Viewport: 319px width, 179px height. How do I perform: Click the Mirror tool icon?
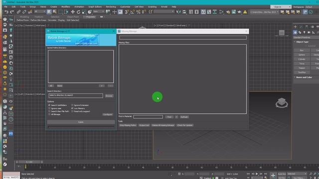pyautogui.click(x=178, y=12)
